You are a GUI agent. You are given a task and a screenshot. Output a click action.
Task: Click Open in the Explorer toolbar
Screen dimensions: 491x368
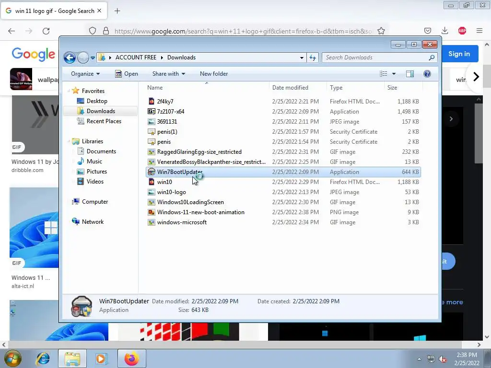coord(127,74)
